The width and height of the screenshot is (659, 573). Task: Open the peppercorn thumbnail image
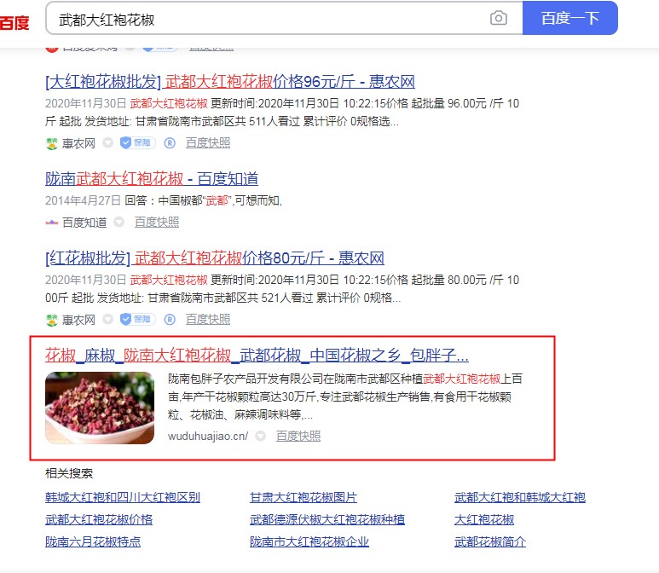click(x=100, y=408)
